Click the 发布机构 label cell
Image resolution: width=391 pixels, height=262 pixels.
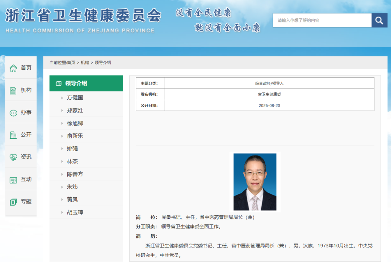[150, 94]
